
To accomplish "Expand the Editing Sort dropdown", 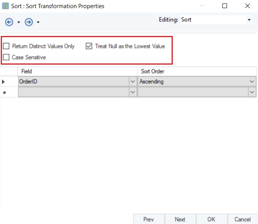I will pos(249,20).
